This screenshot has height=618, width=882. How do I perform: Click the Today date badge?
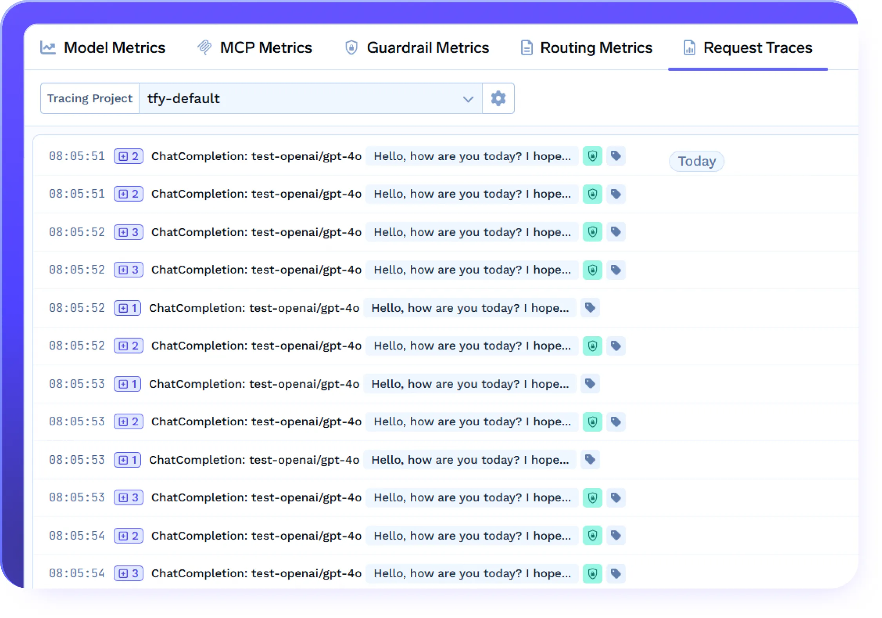[x=696, y=161]
